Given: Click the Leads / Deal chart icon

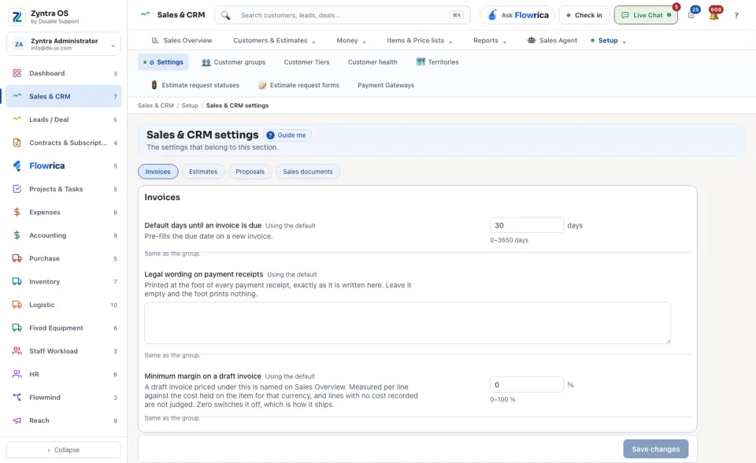Looking at the screenshot, I should [x=17, y=119].
